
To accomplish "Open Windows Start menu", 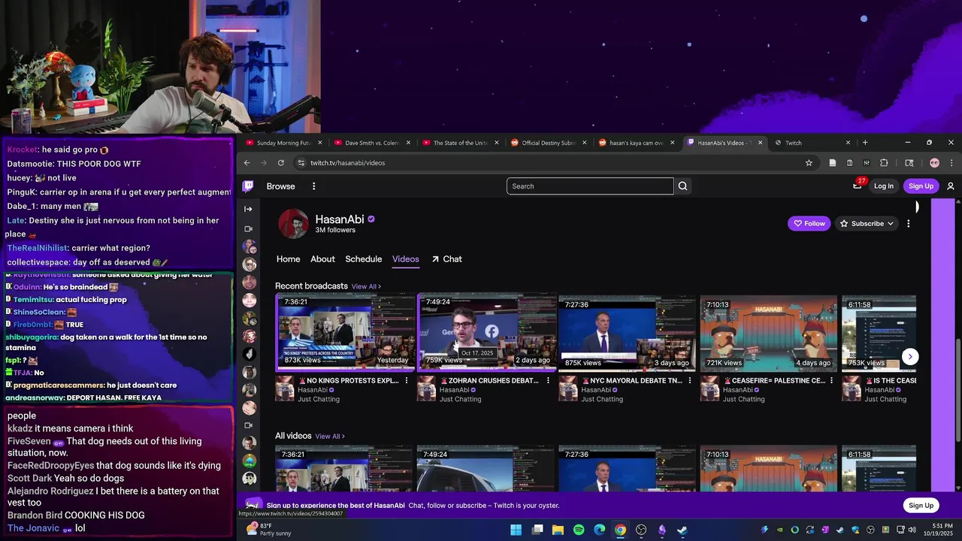I will [x=516, y=530].
